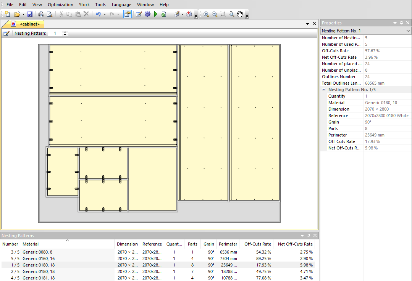Click the Nesting Pattern number field
The image size is (412, 281).
pyautogui.click(x=55, y=33)
